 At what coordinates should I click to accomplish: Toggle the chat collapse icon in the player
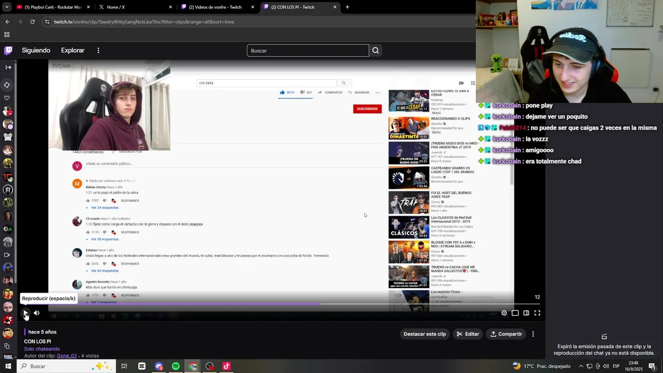tap(526, 313)
